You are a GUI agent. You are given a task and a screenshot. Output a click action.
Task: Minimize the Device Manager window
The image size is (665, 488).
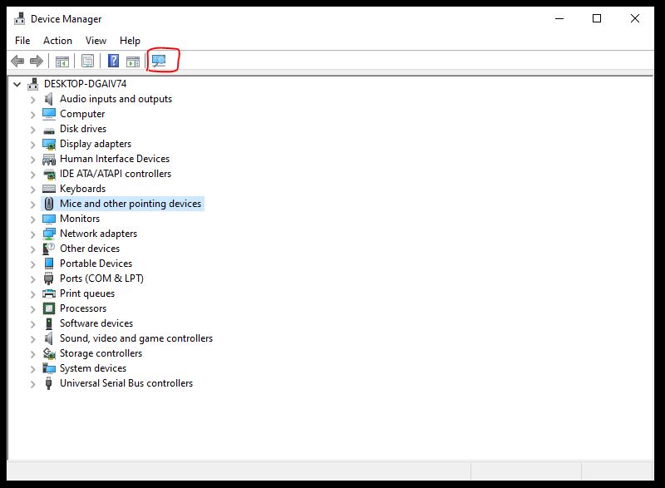pos(559,18)
